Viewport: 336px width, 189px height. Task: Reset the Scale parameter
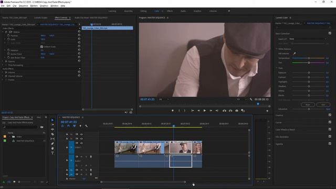coord(79,39)
